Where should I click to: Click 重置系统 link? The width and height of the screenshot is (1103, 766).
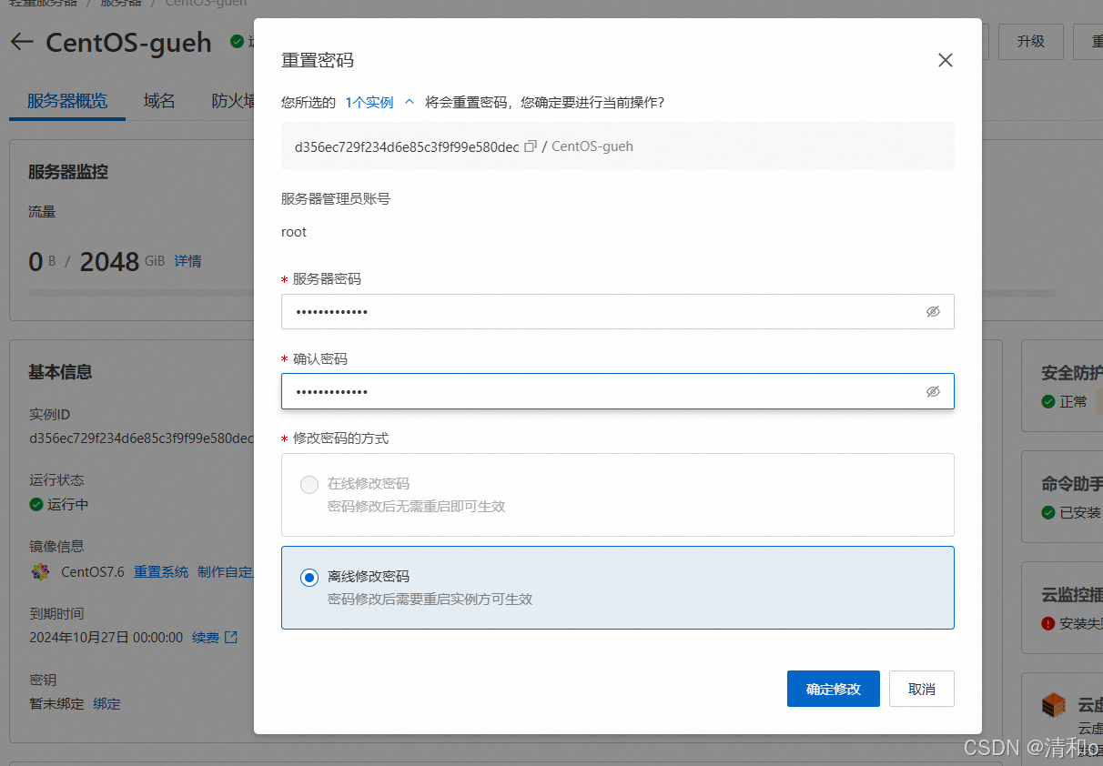pyautogui.click(x=161, y=571)
